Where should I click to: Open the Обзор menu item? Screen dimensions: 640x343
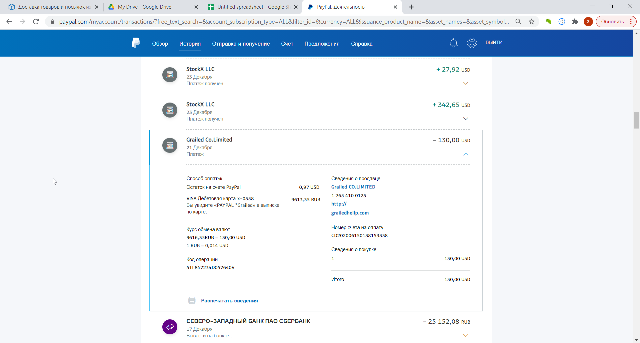point(160,44)
